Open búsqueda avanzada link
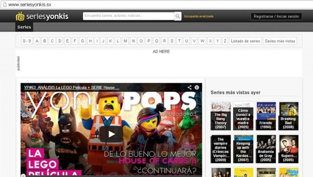This screenshot has height=177, width=313. point(199,16)
